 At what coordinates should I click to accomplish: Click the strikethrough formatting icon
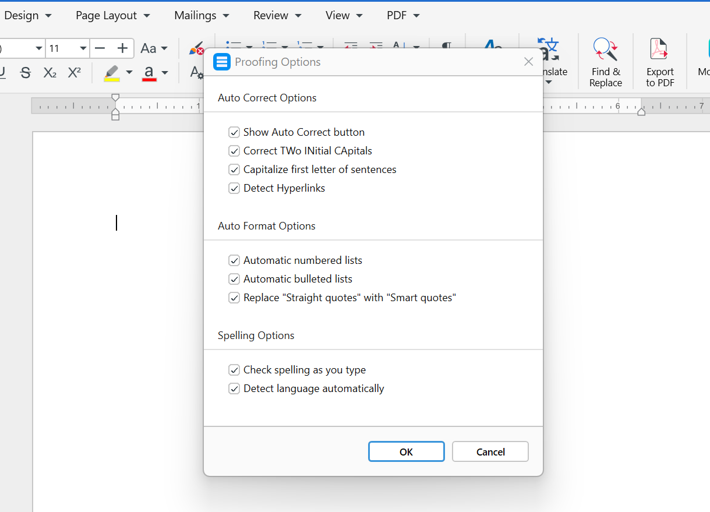tap(25, 73)
